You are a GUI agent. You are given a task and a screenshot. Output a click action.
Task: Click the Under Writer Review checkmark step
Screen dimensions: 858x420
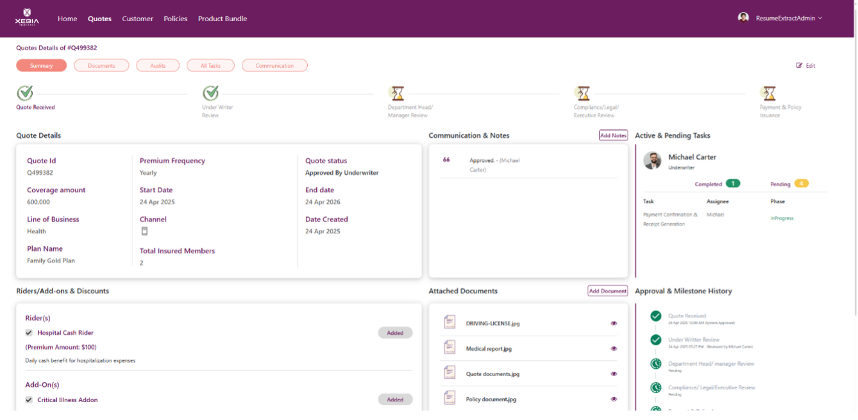tap(211, 93)
